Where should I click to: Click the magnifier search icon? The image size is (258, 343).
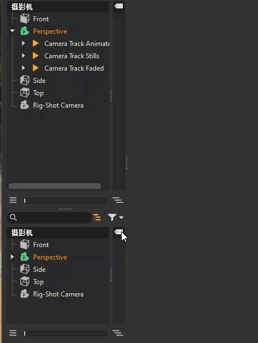[13, 217]
